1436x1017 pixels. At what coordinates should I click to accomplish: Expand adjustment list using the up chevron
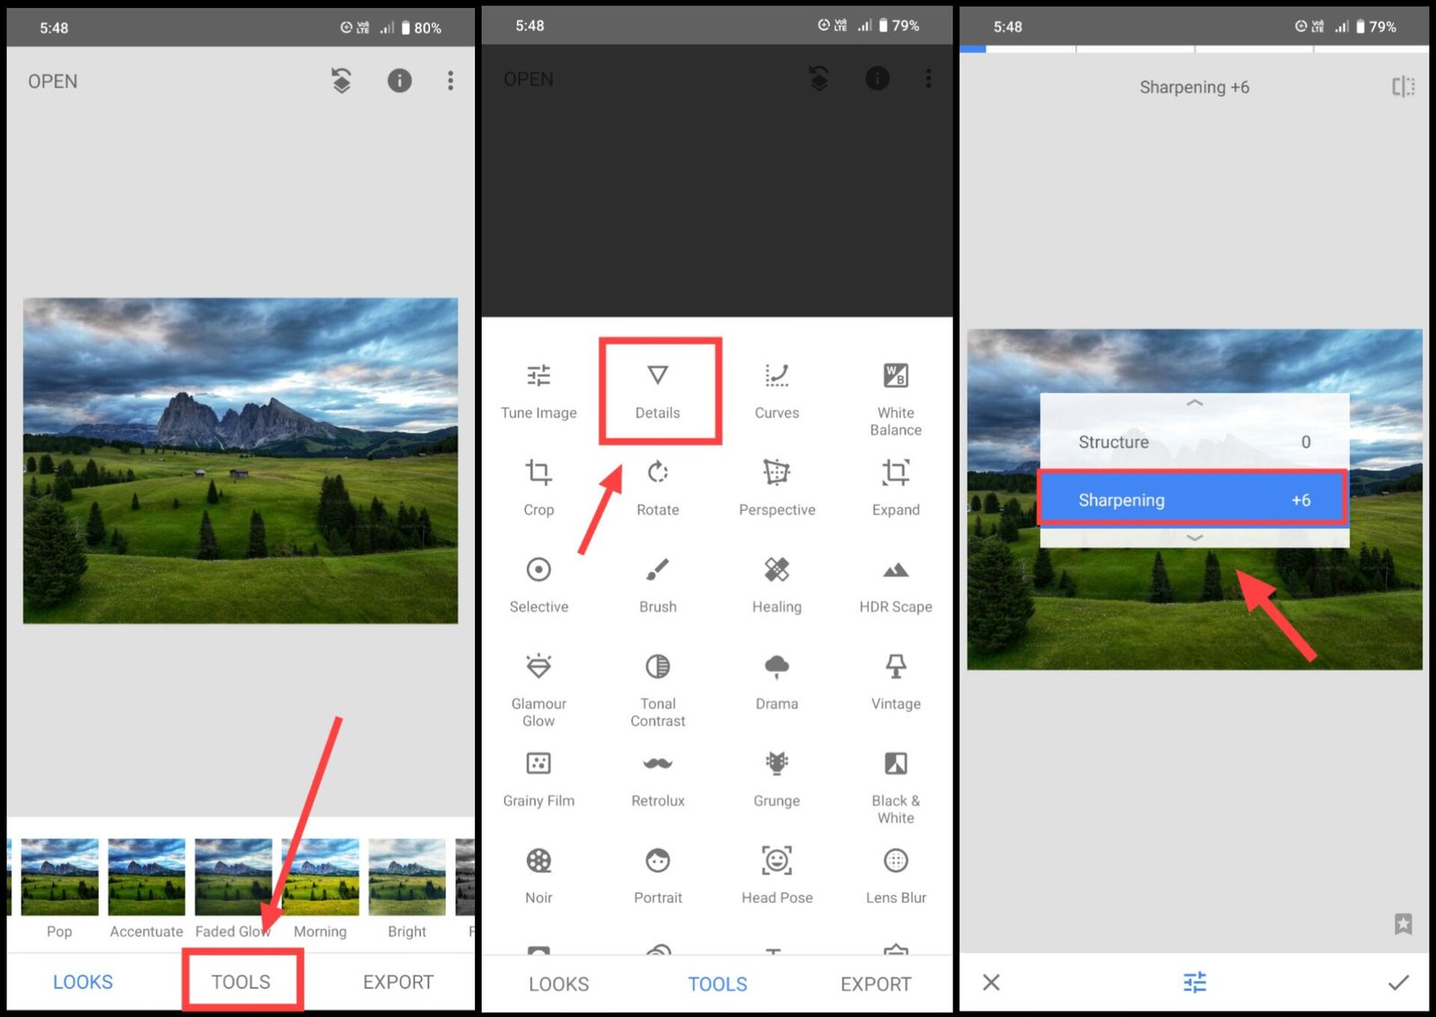click(x=1195, y=403)
